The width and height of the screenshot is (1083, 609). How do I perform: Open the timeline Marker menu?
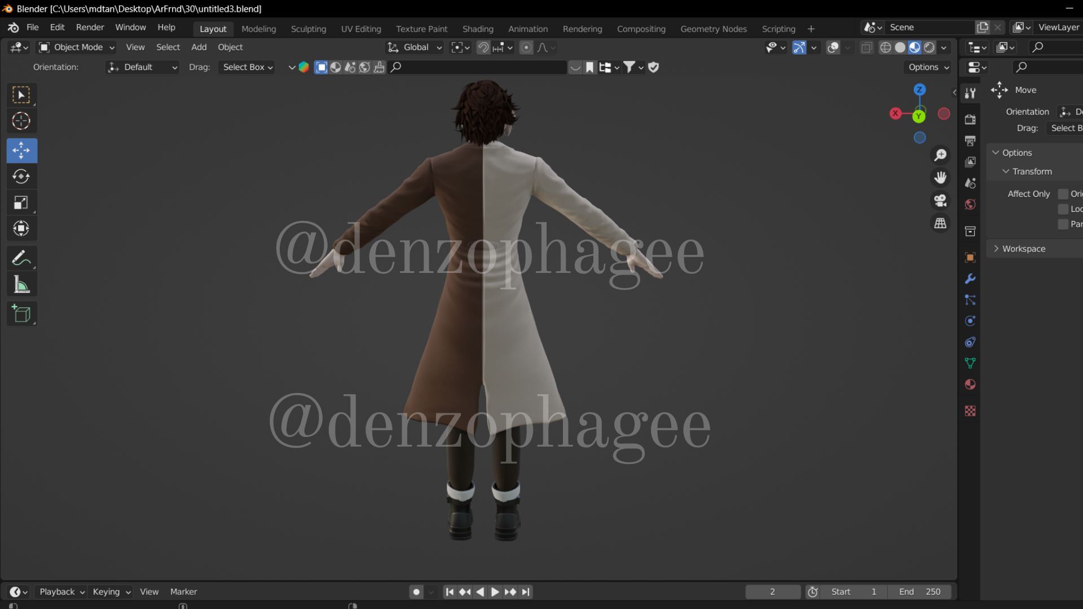coord(184,592)
